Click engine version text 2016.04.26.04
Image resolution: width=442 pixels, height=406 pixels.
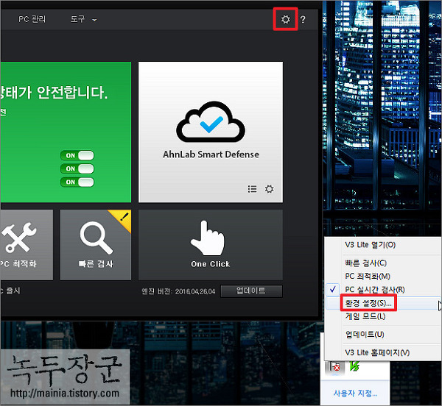pyautogui.click(x=195, y=291)
